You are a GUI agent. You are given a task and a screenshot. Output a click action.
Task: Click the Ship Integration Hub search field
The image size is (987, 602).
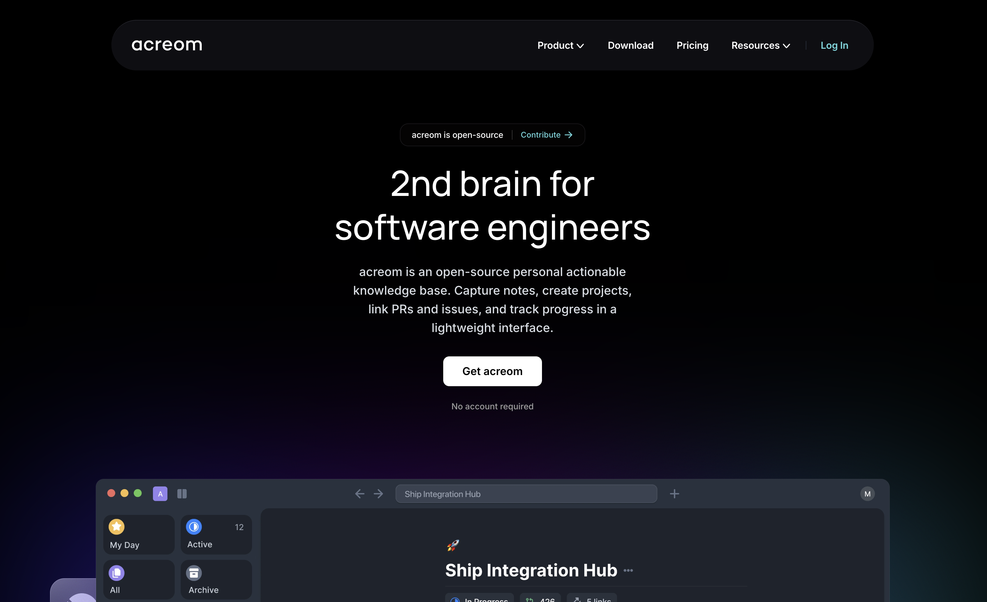click(x=526, y=494)
